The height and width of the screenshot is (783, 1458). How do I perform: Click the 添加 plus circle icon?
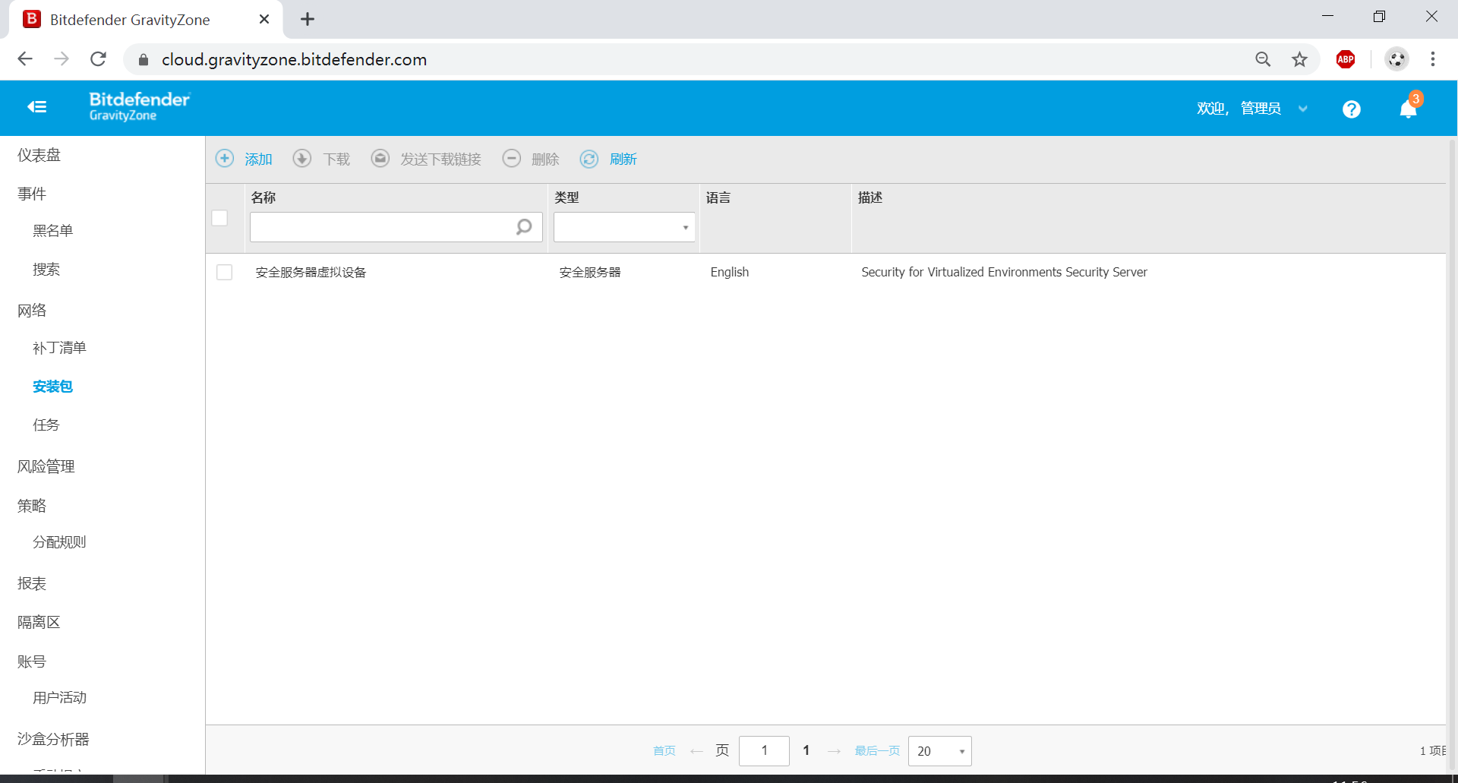click(x=225, y=158)
